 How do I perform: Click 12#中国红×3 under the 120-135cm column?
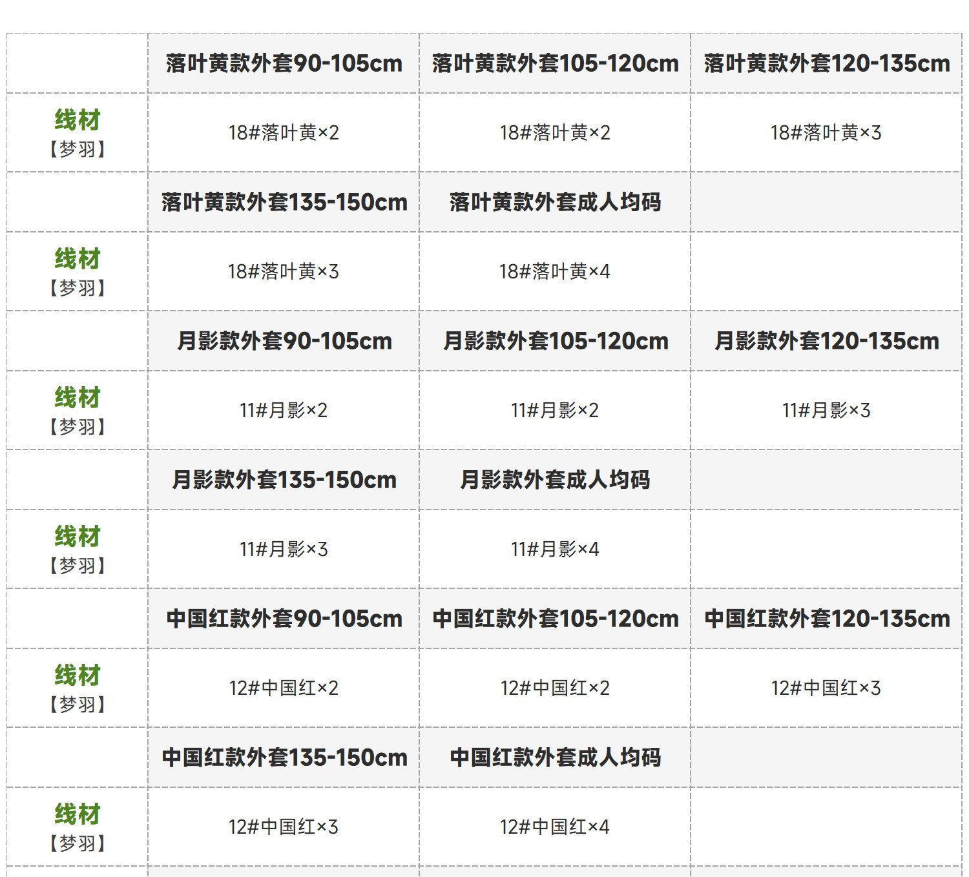pos(826,688)
